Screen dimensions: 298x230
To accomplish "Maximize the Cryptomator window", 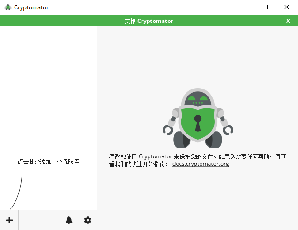I will tap(265, 7).
